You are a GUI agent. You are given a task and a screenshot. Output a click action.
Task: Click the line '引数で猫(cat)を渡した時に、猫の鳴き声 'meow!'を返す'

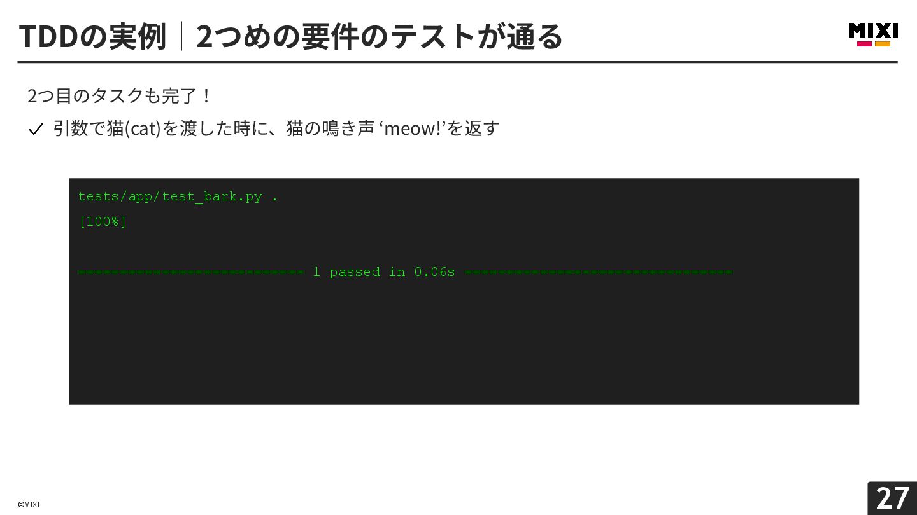click(x=276, y=128)
